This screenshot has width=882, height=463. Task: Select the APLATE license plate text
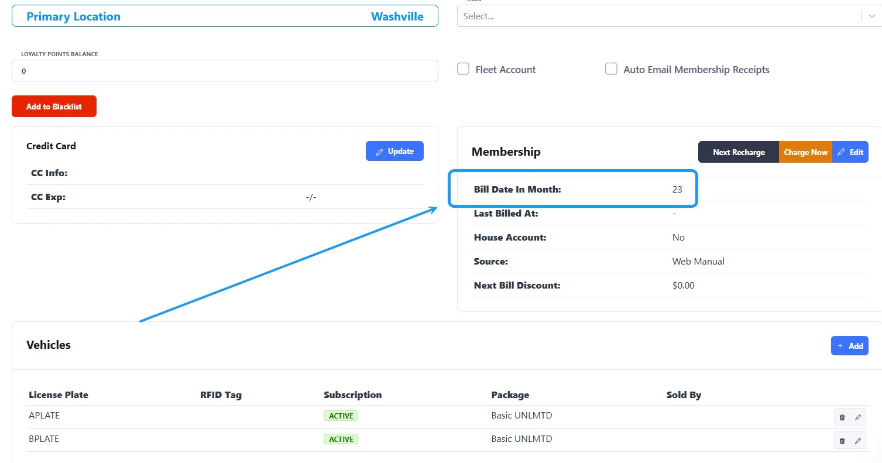(44, 416)
